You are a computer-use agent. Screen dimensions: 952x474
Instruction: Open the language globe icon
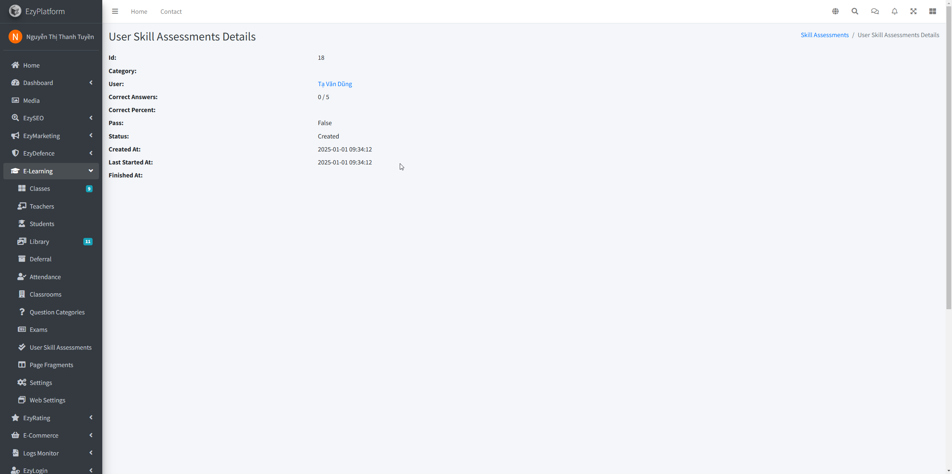point(835,12)
